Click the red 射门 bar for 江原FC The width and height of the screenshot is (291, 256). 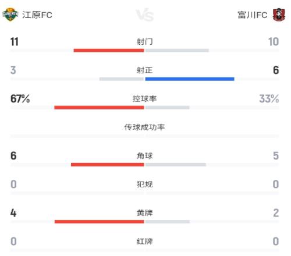tap(109, 51)
